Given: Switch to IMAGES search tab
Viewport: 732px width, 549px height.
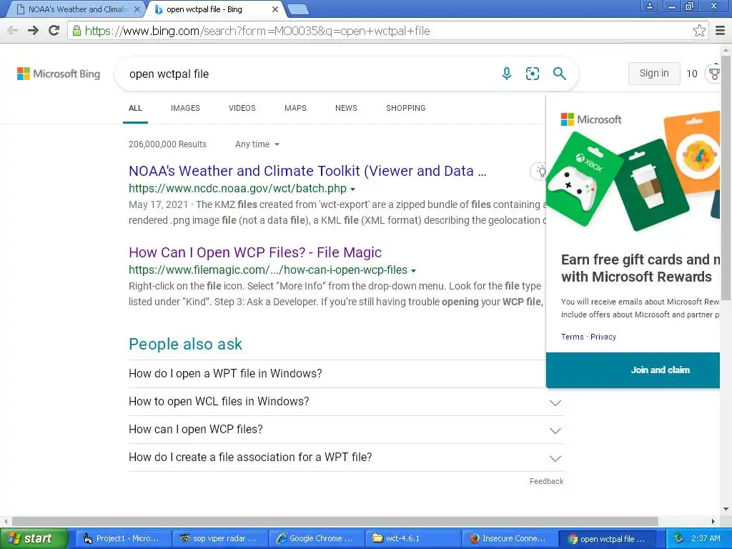Looking at the screenshot, I should click(x=185, y=109).
